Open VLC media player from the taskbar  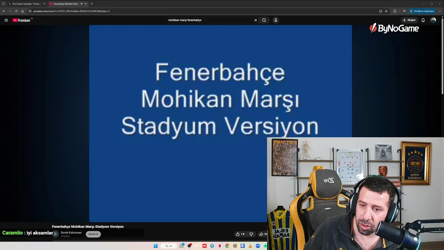pos(250,246)
